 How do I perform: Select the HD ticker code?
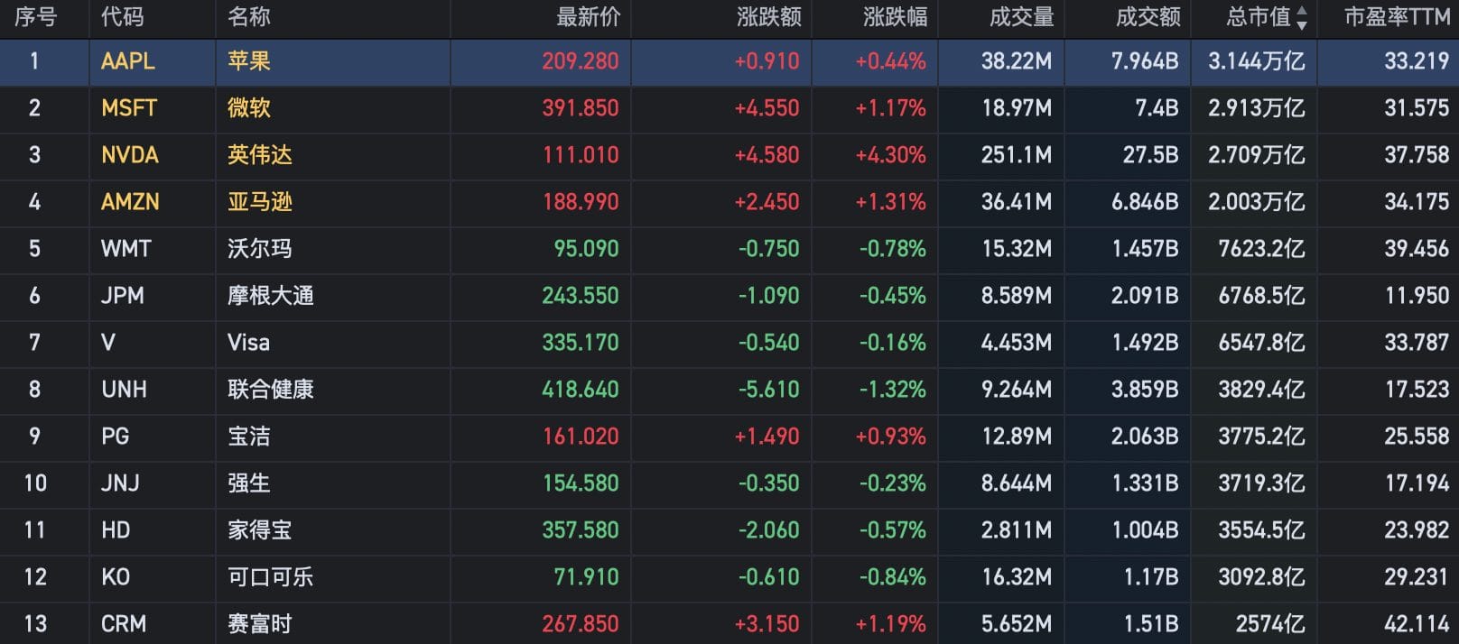tap(116, 530)
